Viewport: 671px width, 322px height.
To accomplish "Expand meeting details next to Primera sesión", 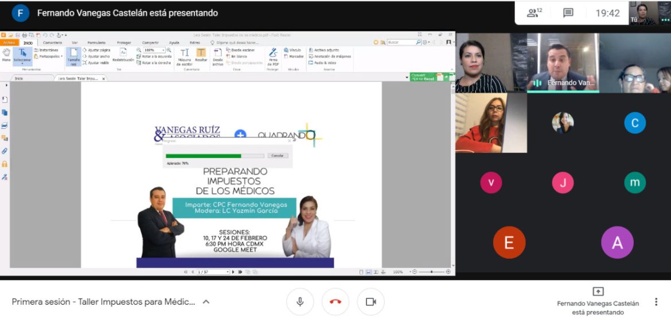I will 206,302.
